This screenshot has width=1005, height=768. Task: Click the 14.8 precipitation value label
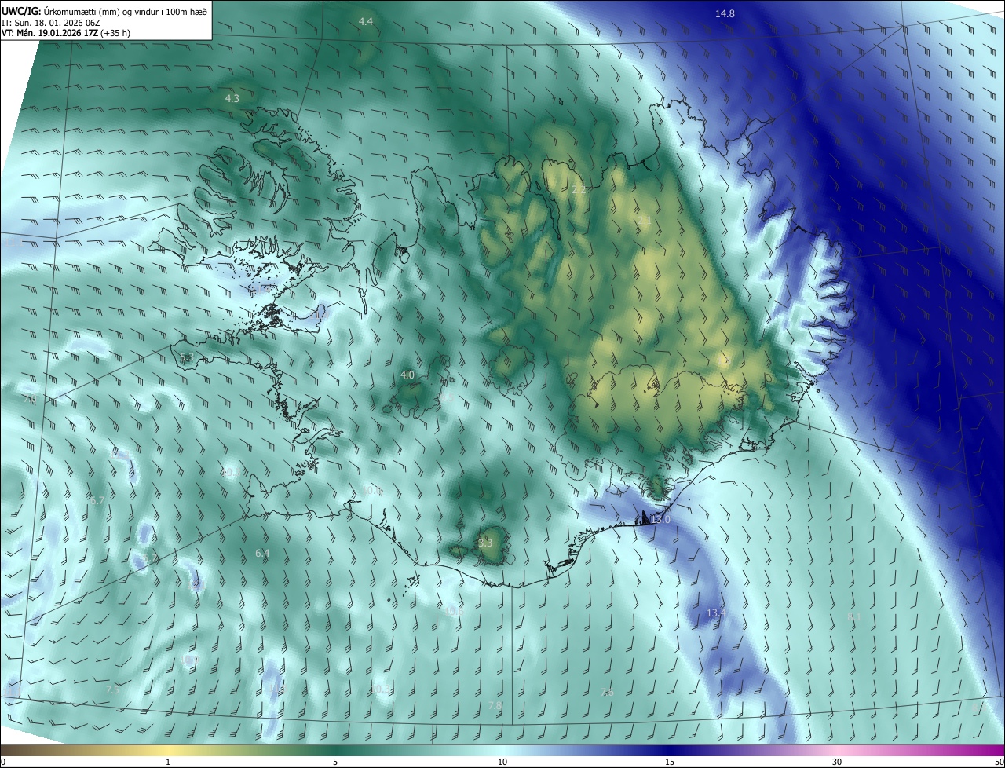click(725, 14)
